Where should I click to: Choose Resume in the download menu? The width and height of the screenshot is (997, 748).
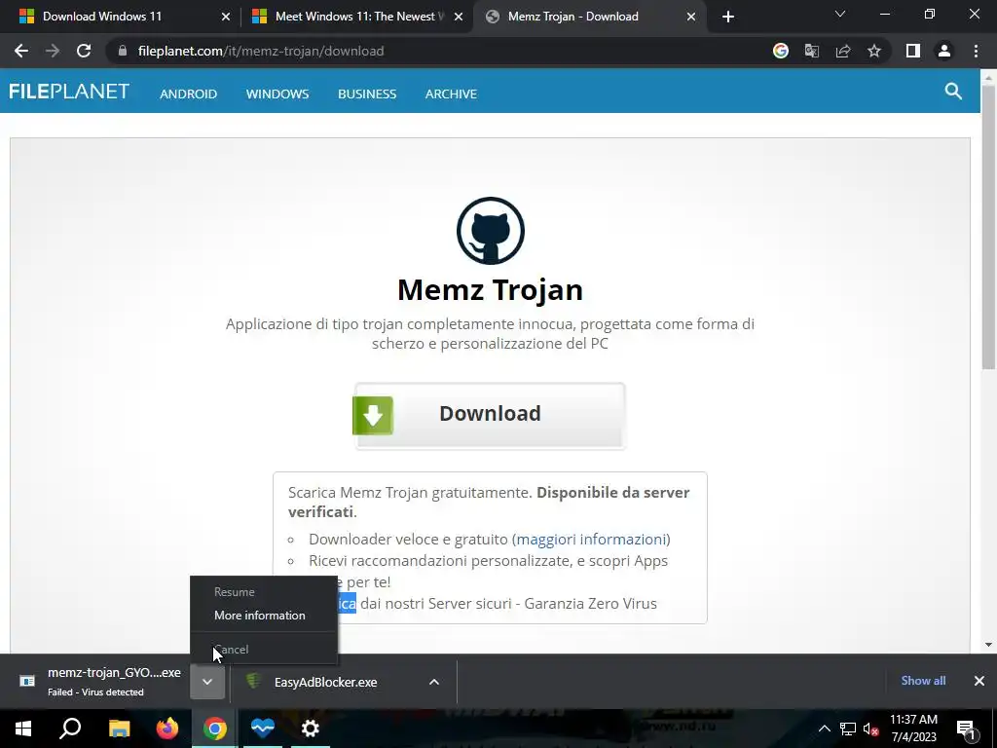pyautogui.click(x=264, y=591)
